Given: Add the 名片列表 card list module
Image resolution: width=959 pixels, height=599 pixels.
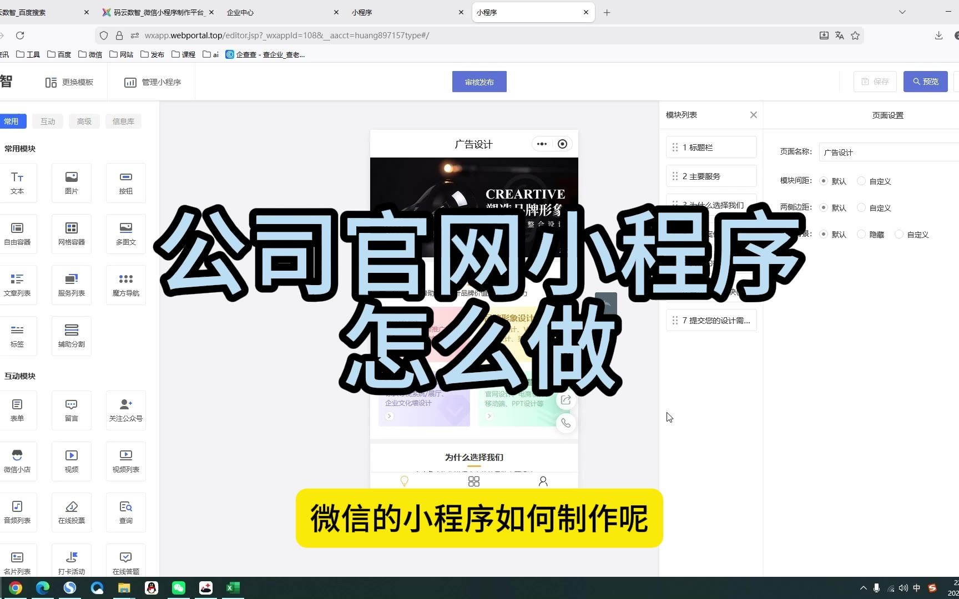Looking at the screenshot, I should tap(17, 561).
